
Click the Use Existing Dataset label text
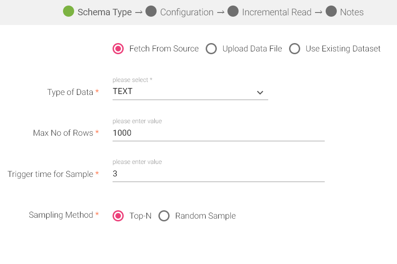pos(343,49)
